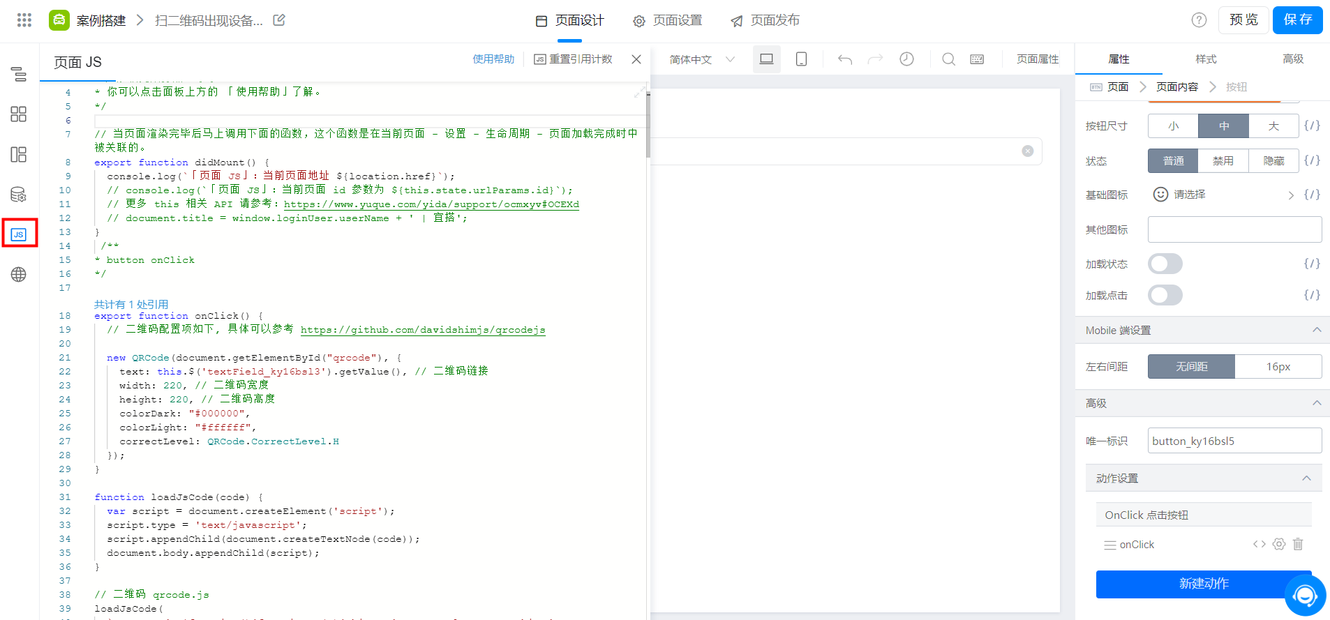Collapse the 动作设置 section

click(x=1306, y=478)
